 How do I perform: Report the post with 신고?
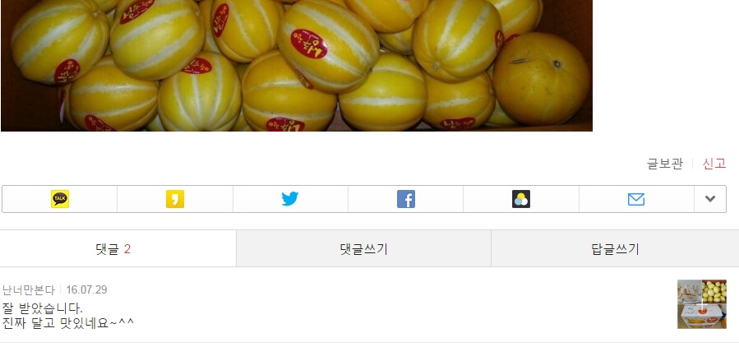[714, 164]
